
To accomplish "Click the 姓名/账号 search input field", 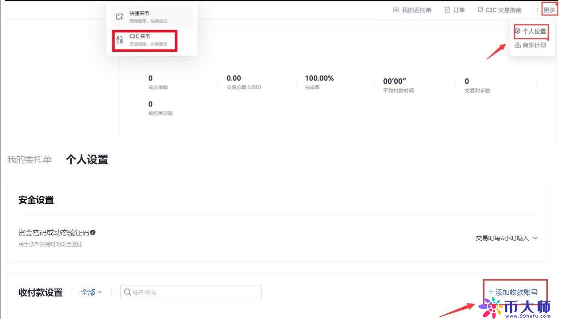I will 195,292.
